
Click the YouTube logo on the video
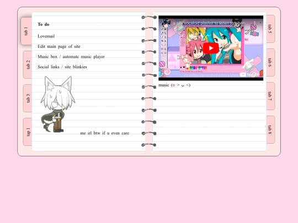point(249,74)
